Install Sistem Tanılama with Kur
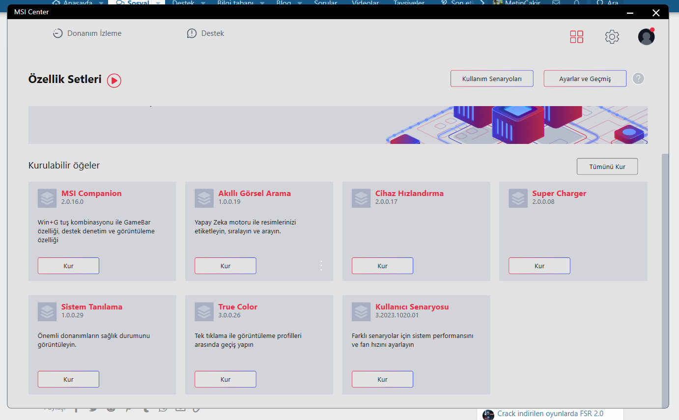 (68, 379)
